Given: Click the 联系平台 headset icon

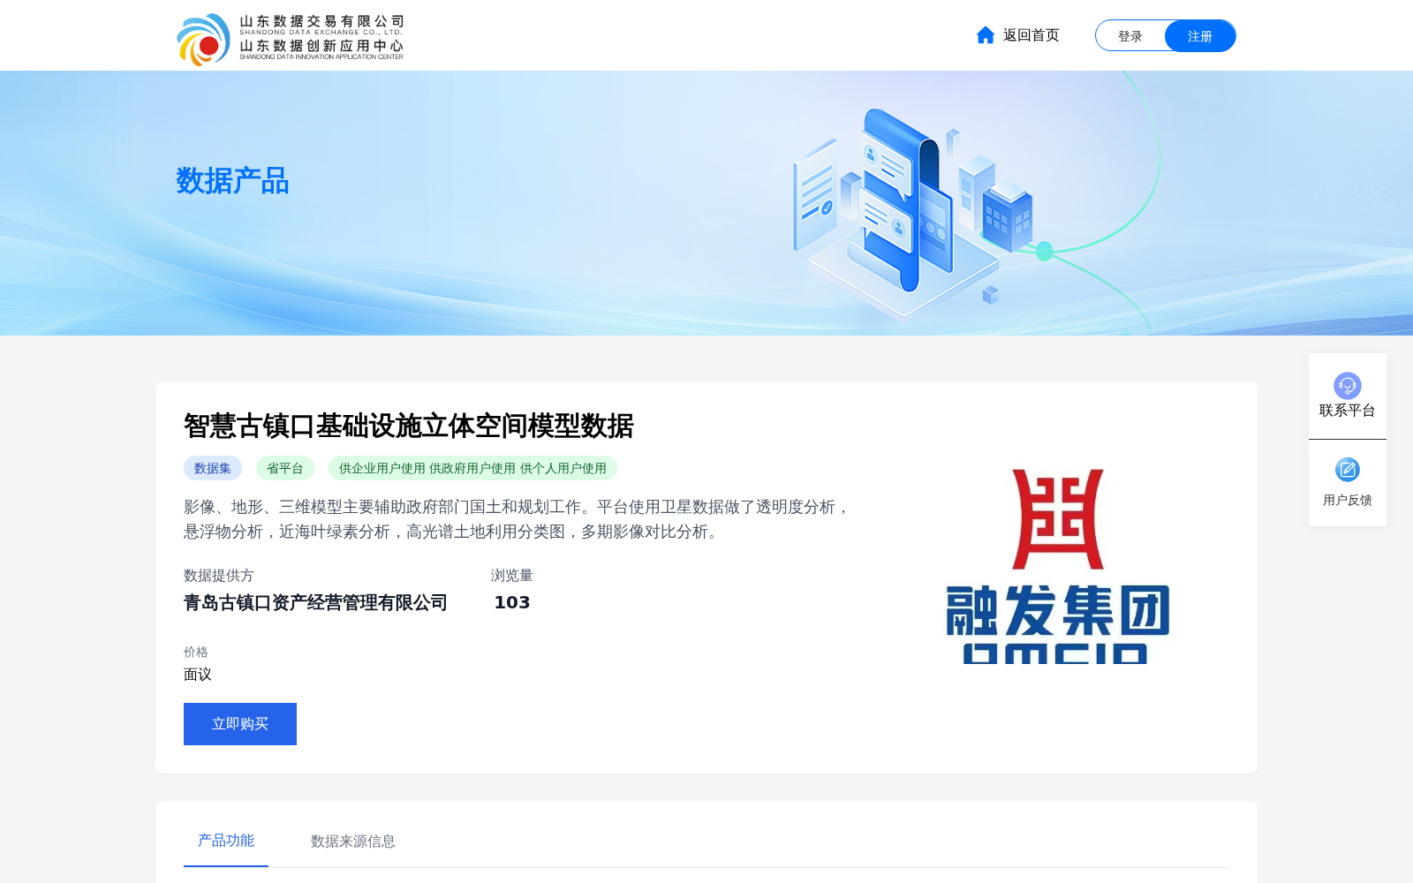Looking at the screenshot, I should [x=1348, y=386].
